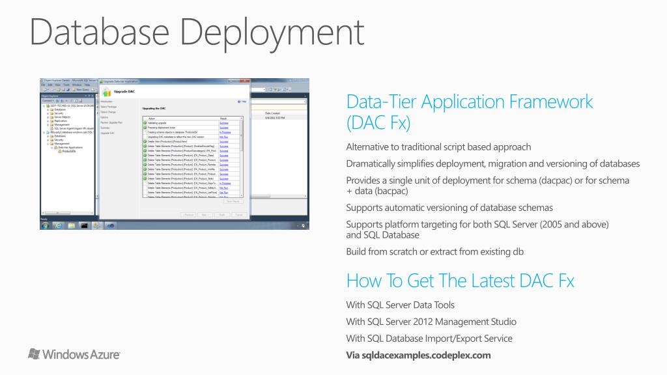Collapse the Data-tier Applications node
The height and width of the screenshot is (375, 667).
pyautogui.click(x=52, y=148)
